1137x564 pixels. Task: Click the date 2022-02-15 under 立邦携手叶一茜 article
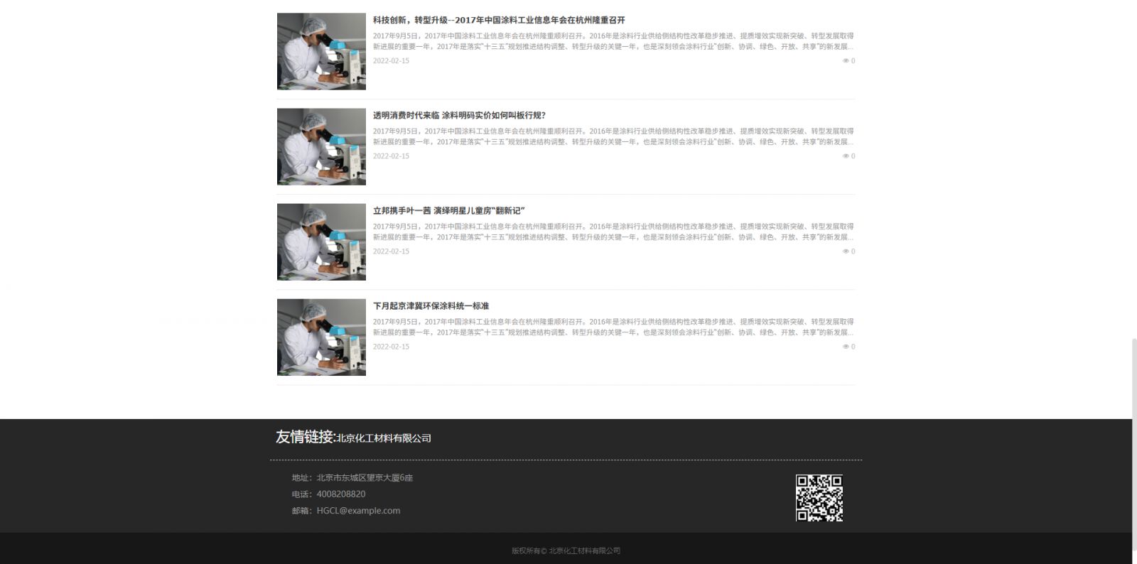391,251
